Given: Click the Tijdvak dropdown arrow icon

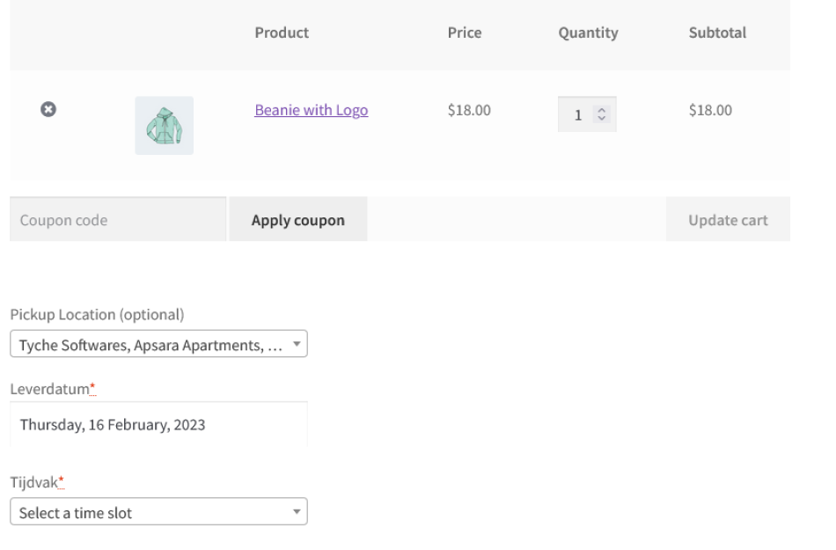Looking at the screenshot, I should tap(297, 511).
